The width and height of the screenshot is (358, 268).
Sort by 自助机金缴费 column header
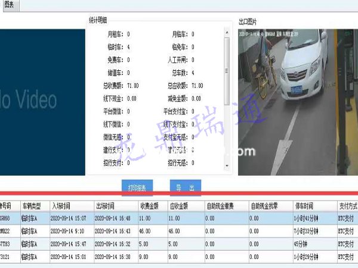pyautogui.click(x=222, y=206)
